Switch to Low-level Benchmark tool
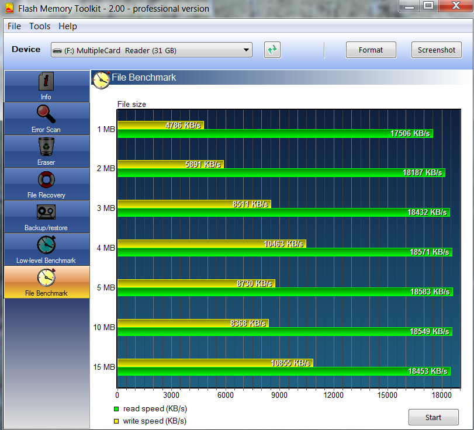 [46, 245]
